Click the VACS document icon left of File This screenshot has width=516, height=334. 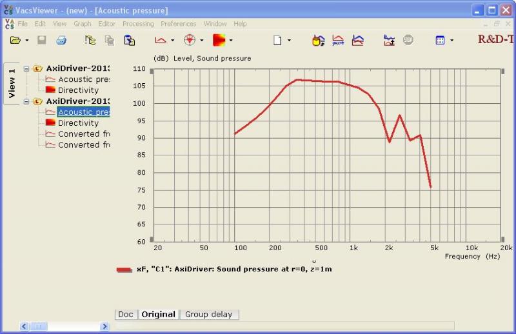coord(10,24)
